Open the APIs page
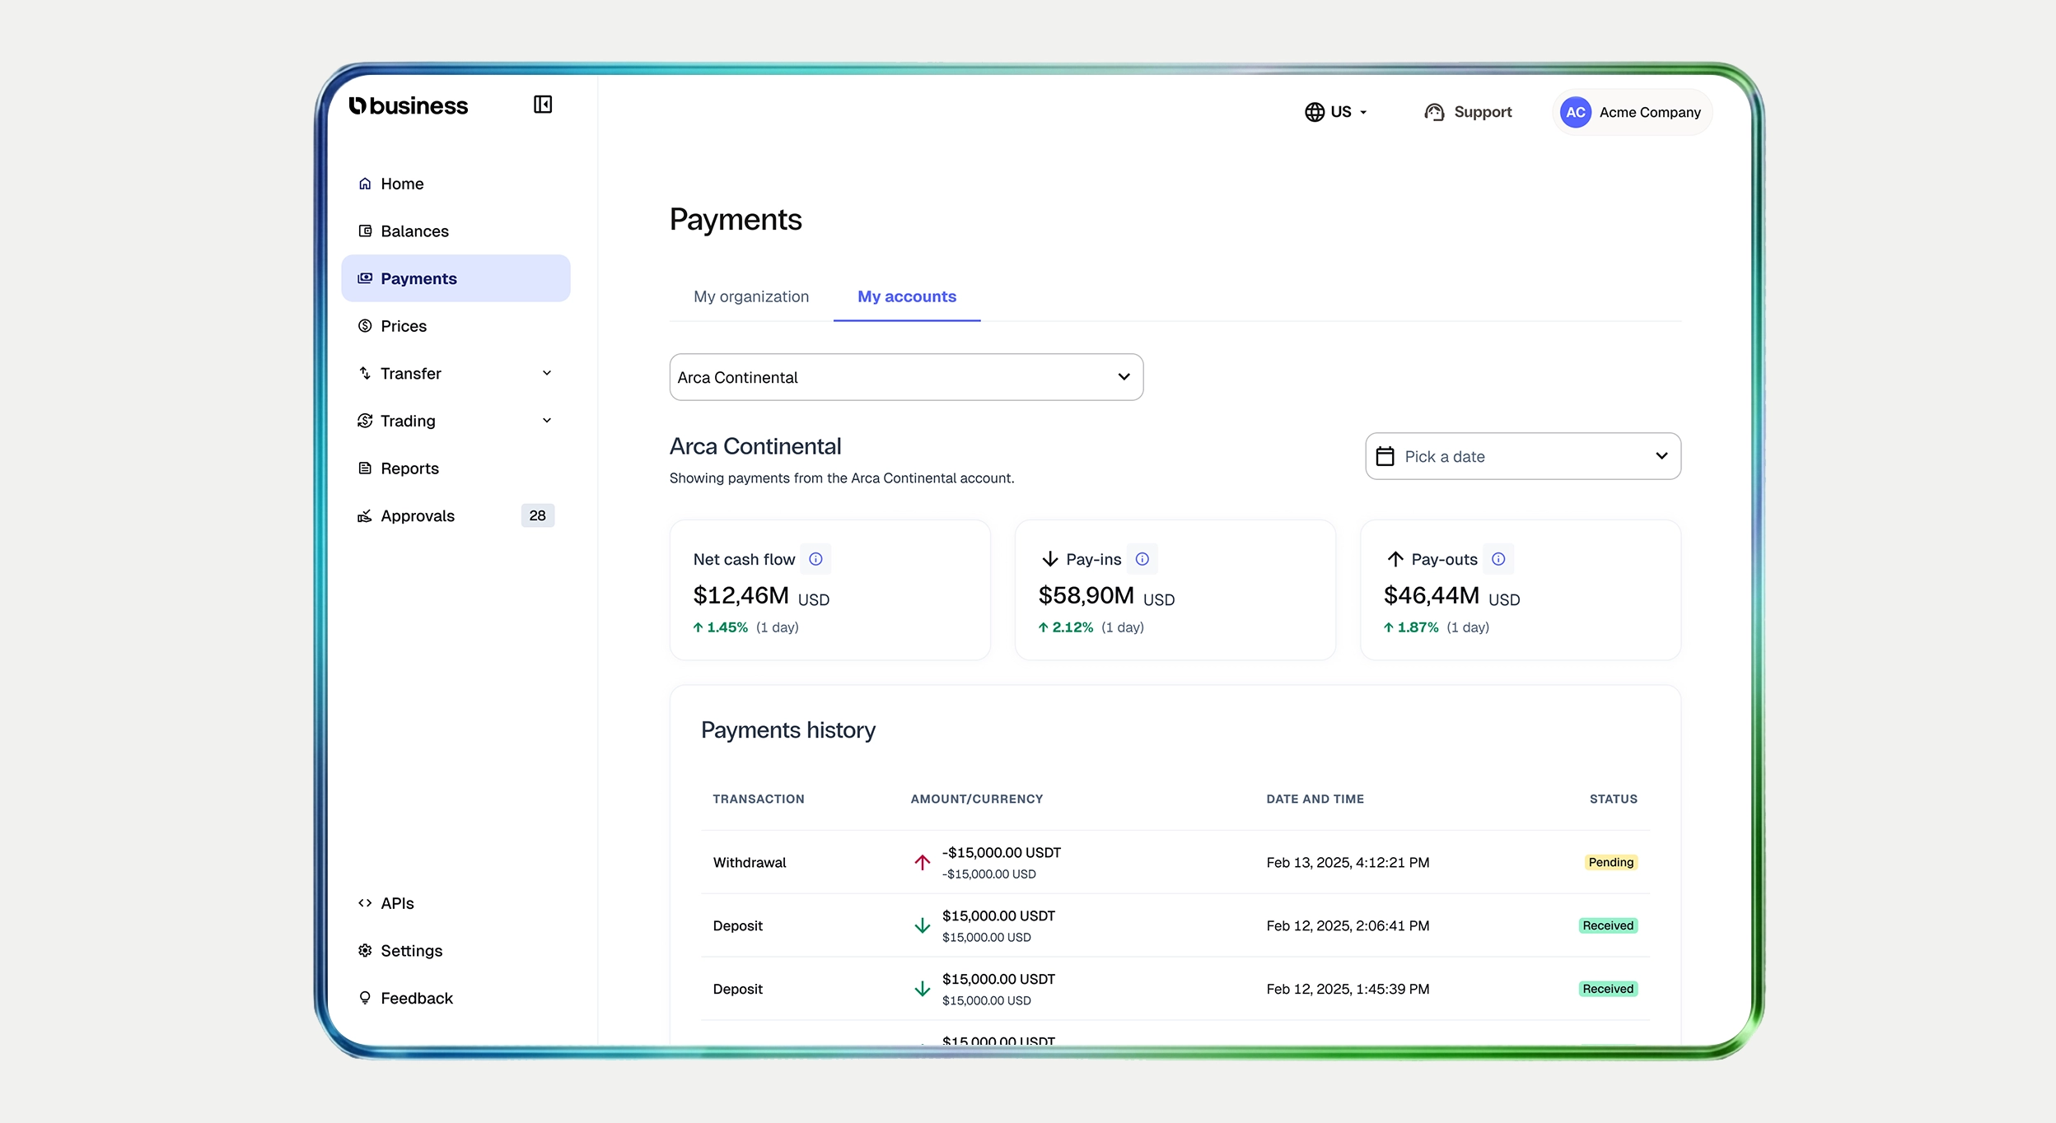 [x=456, y=903]
